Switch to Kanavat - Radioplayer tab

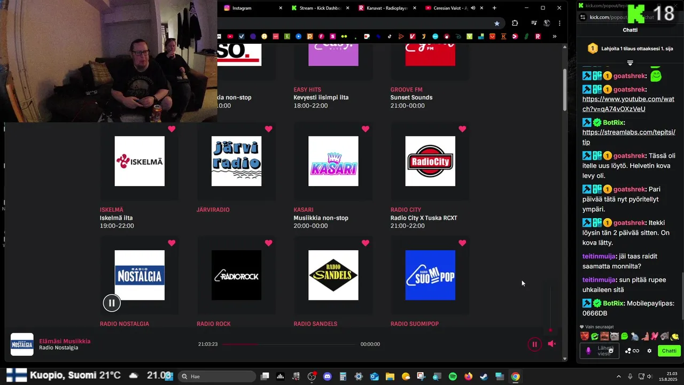pyautogui.click(x=386, y=8)
